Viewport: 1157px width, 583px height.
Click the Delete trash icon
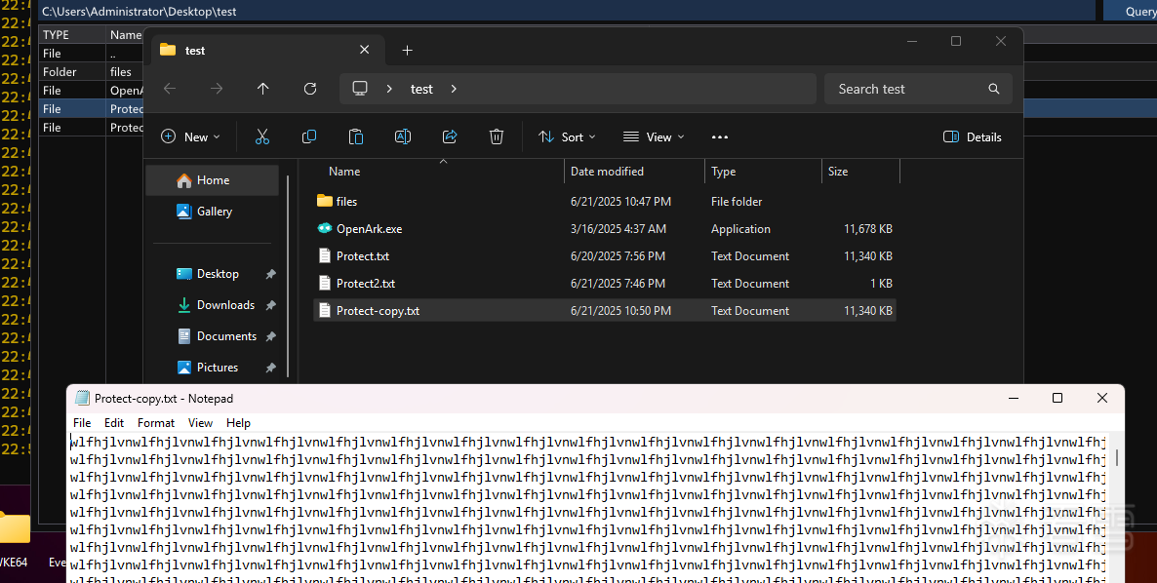click(x=497, y=137)
